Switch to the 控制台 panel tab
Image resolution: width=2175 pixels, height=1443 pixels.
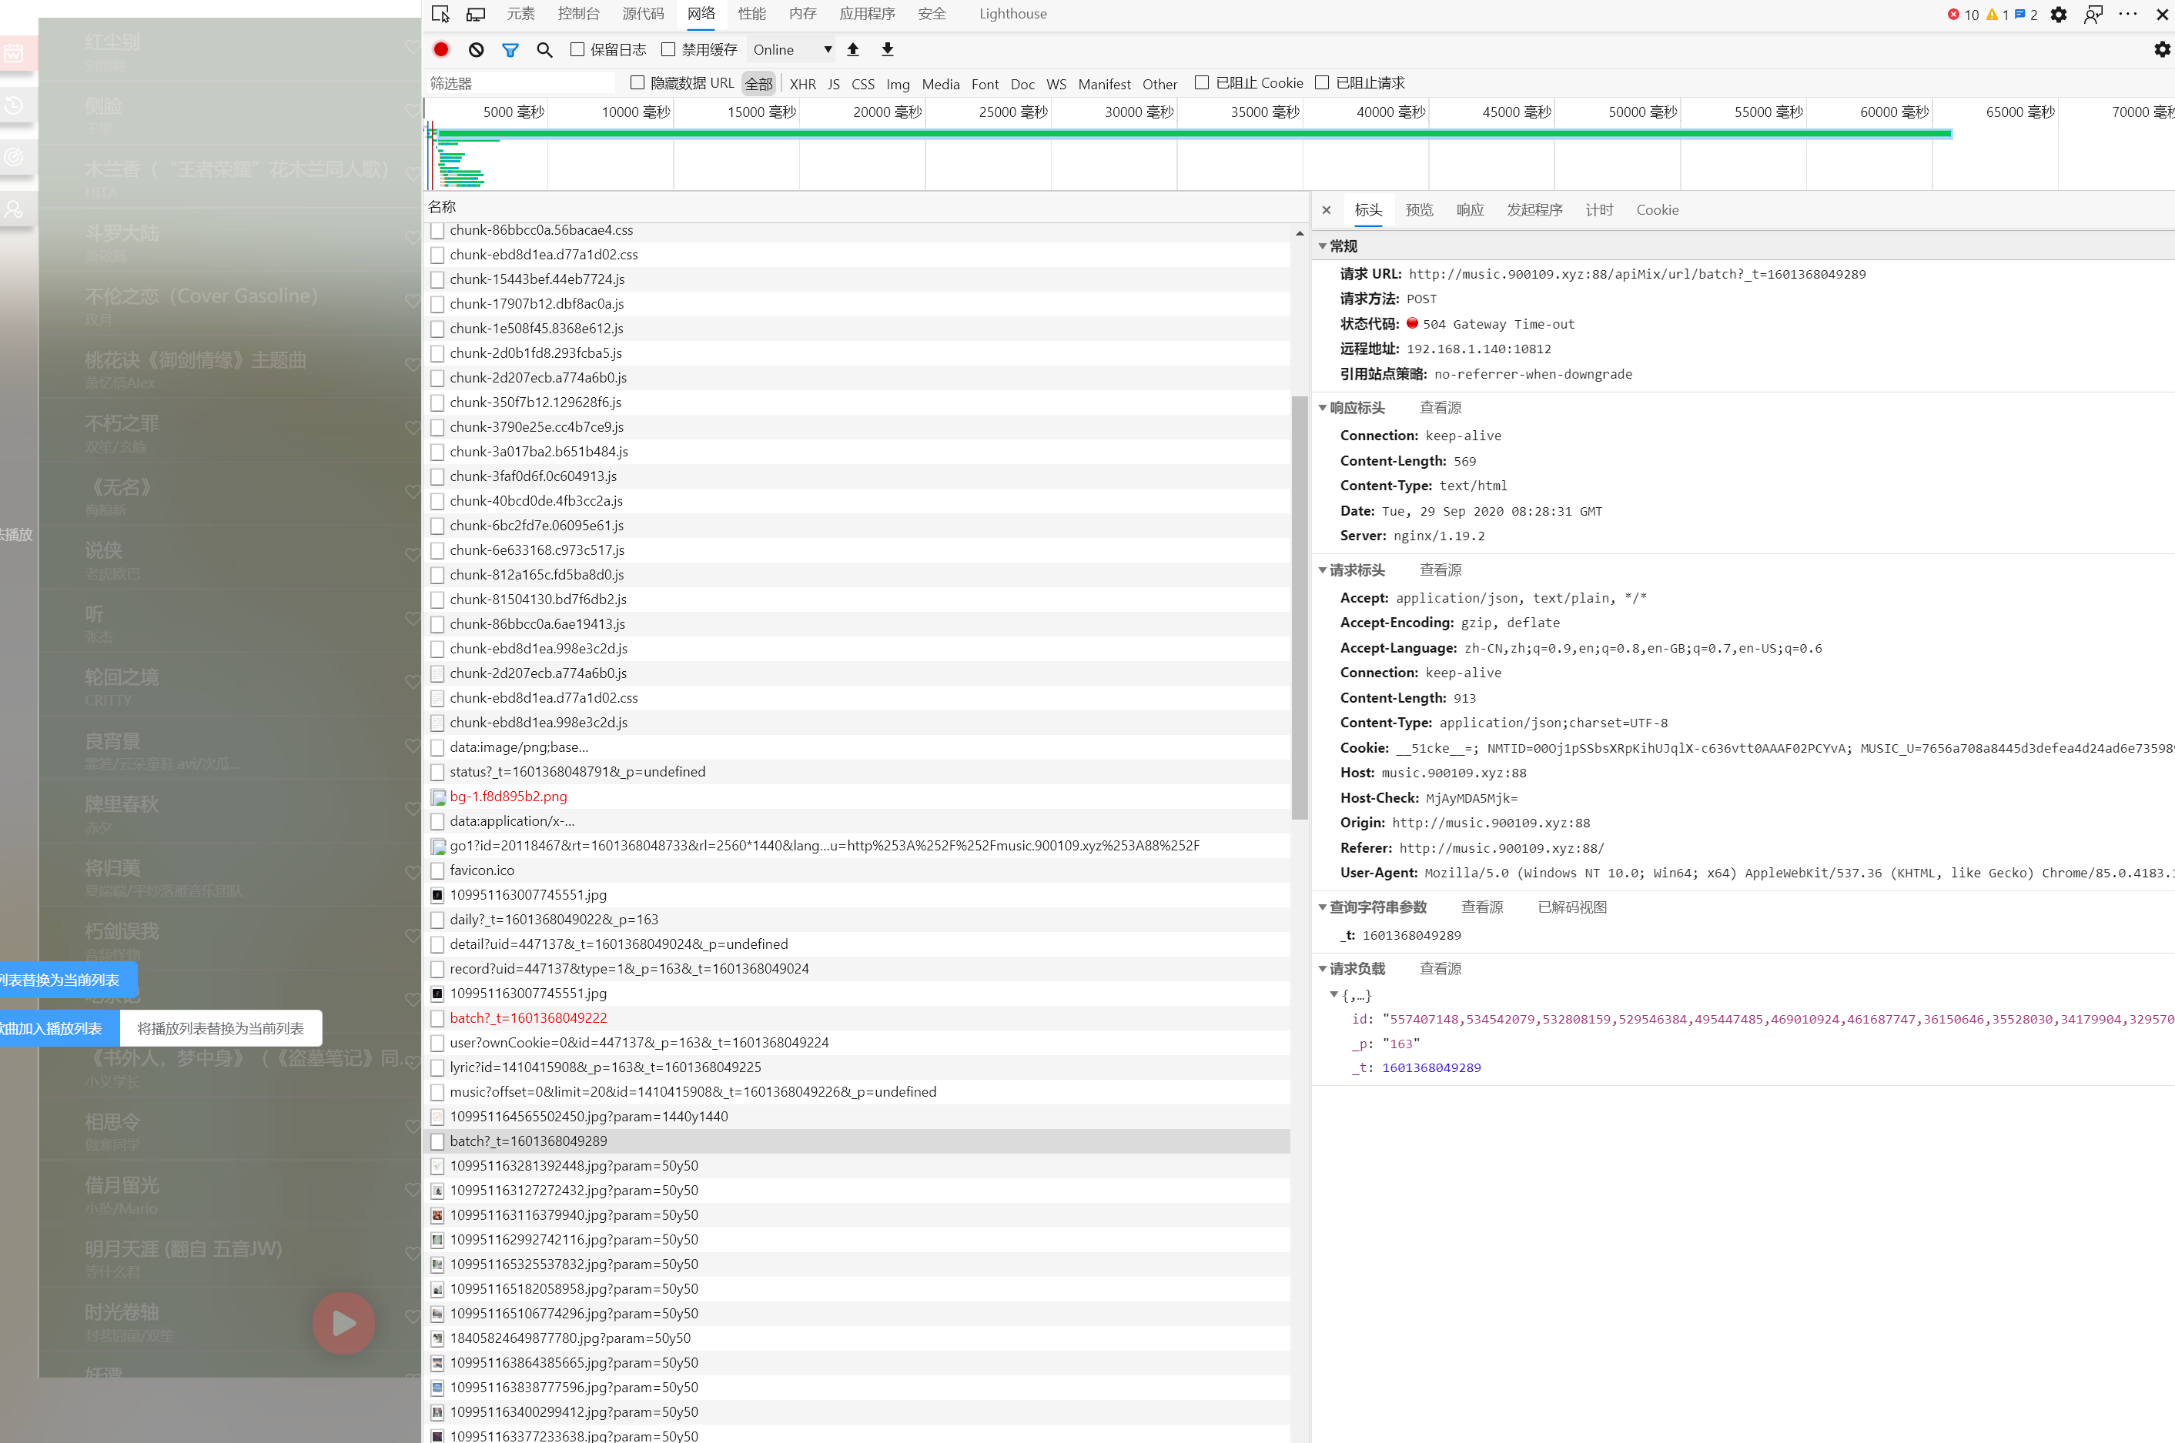(577, 14)
